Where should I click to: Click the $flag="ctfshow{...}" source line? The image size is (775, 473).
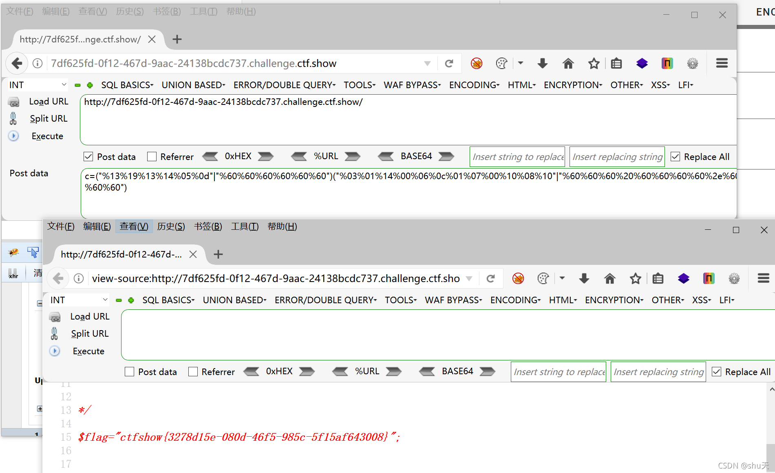tap(239, 437)
